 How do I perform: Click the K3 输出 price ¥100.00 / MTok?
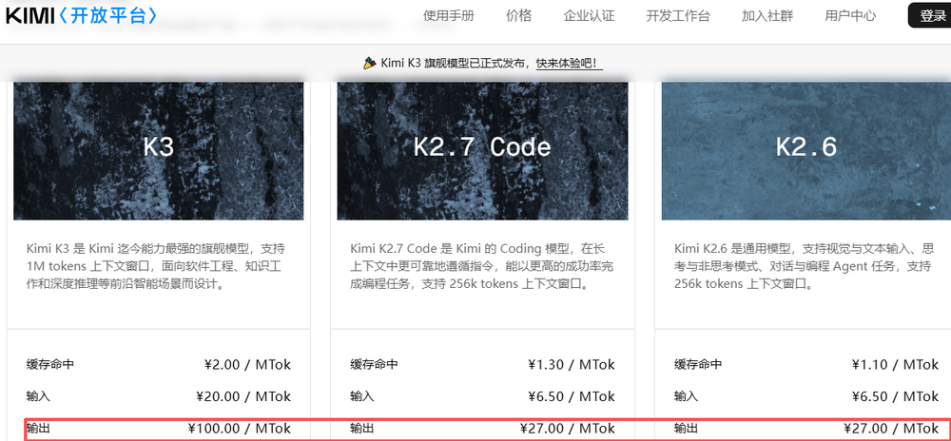[x=239, y=429]
